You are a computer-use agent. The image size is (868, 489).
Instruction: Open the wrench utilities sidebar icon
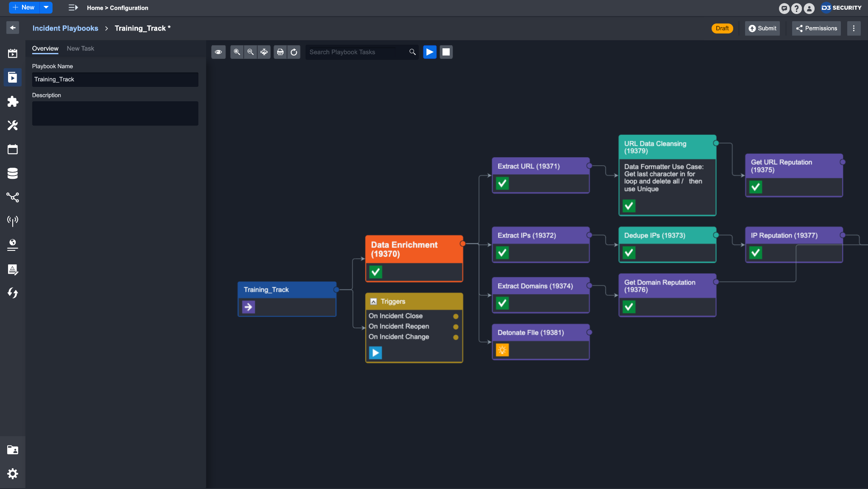point(13,125)
